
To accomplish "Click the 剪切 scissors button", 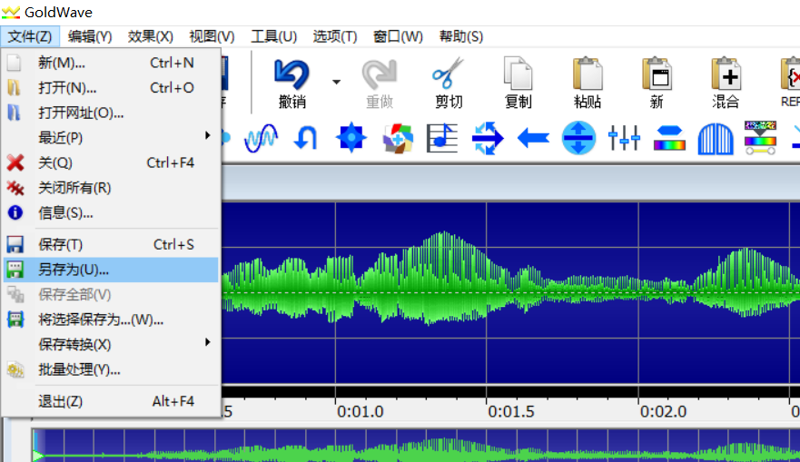I will pyautogui.click(x=449, y=84).
